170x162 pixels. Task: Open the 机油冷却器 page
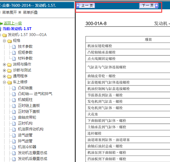coord(27,147)
